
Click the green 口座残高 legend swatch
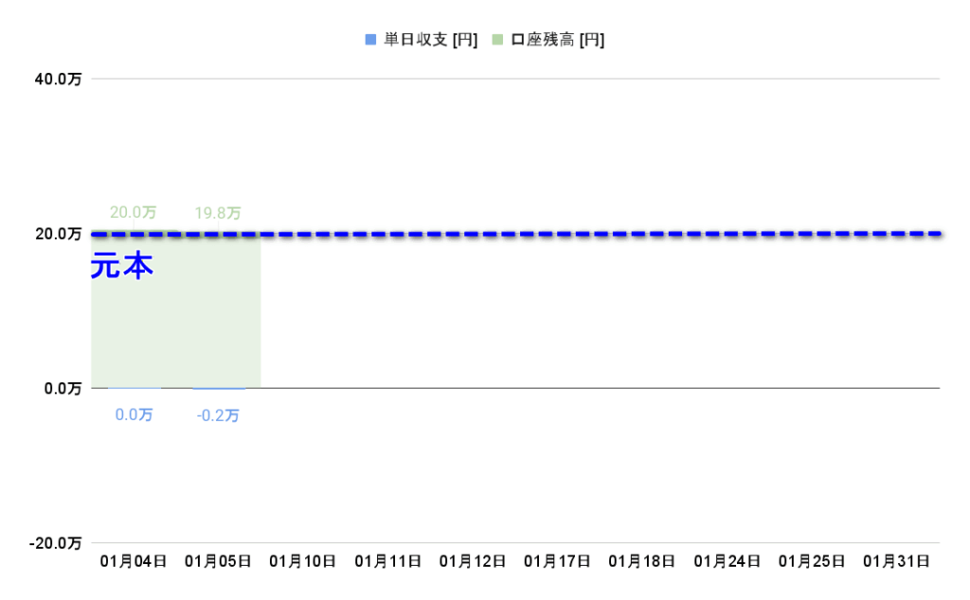click(x=498, y=40)
